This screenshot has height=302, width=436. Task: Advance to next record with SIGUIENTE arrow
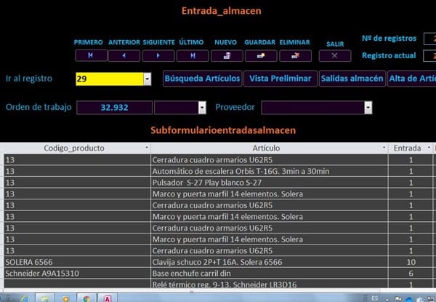158,55
